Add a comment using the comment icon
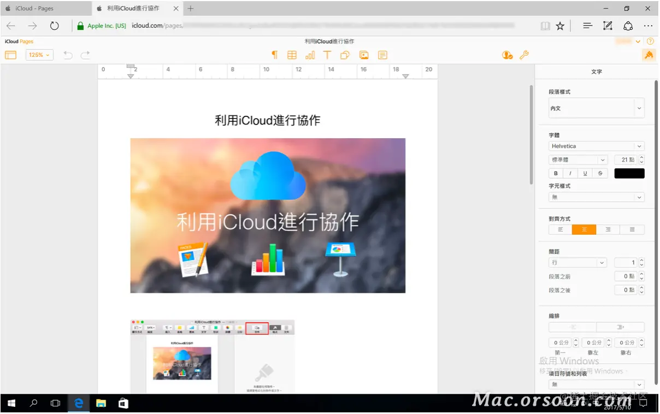 click(382, 55)
